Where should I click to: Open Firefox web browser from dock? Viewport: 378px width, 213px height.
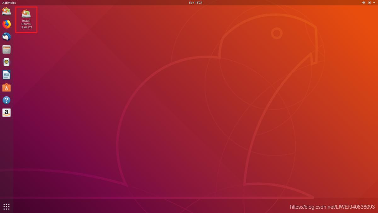[x=7, y=24]
